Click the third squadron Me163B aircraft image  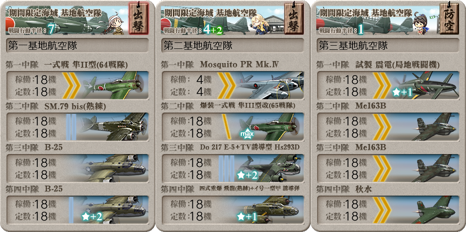pos(435,168)
